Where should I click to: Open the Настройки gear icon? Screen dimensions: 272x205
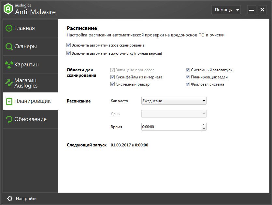(x=10, y=198)
